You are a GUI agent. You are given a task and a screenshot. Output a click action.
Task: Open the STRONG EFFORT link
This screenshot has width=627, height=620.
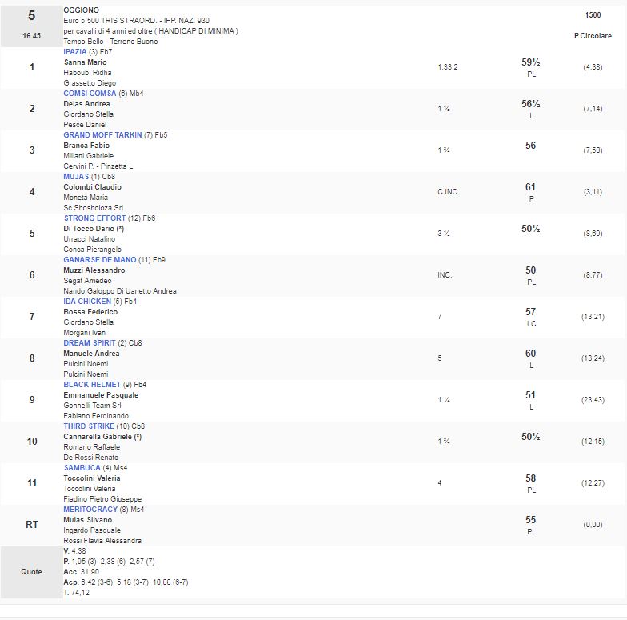pyautogui.click(x=94, y=218)
